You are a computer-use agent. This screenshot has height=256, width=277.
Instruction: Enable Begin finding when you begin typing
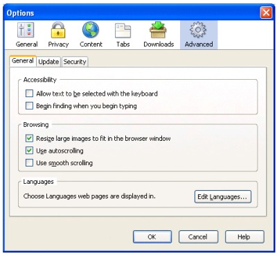click(29, 106)
